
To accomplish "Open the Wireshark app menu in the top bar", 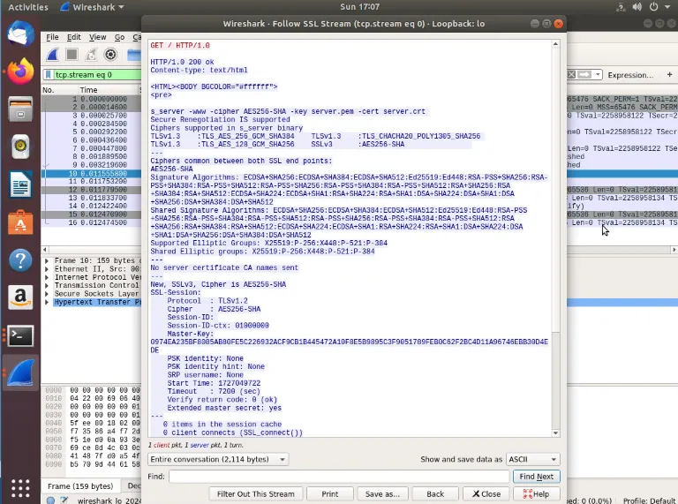I will click(92, 7).
